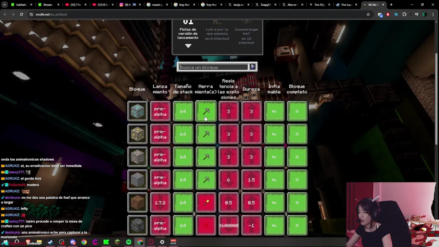The image size is (439, 247).
Task: Select the bedrock block thumbnail
Action: click(138, 225)
